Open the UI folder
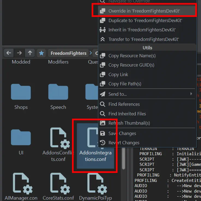Screen dimensions: 201x201 tap(21, 139)
